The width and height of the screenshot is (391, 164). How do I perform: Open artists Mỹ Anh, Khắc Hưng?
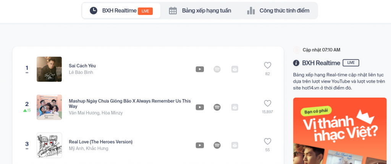[89, 148]
